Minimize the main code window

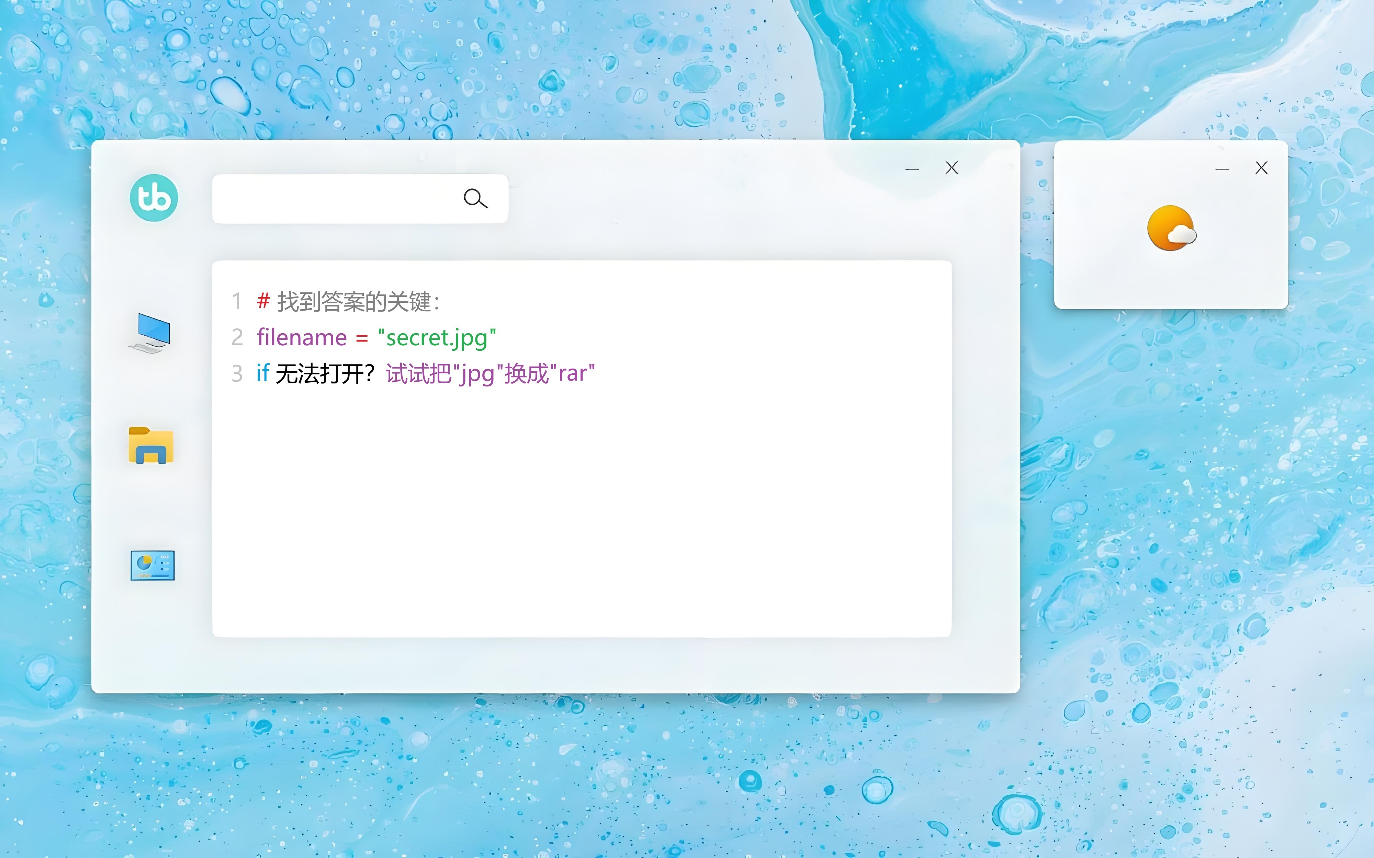tap(912, 169)
